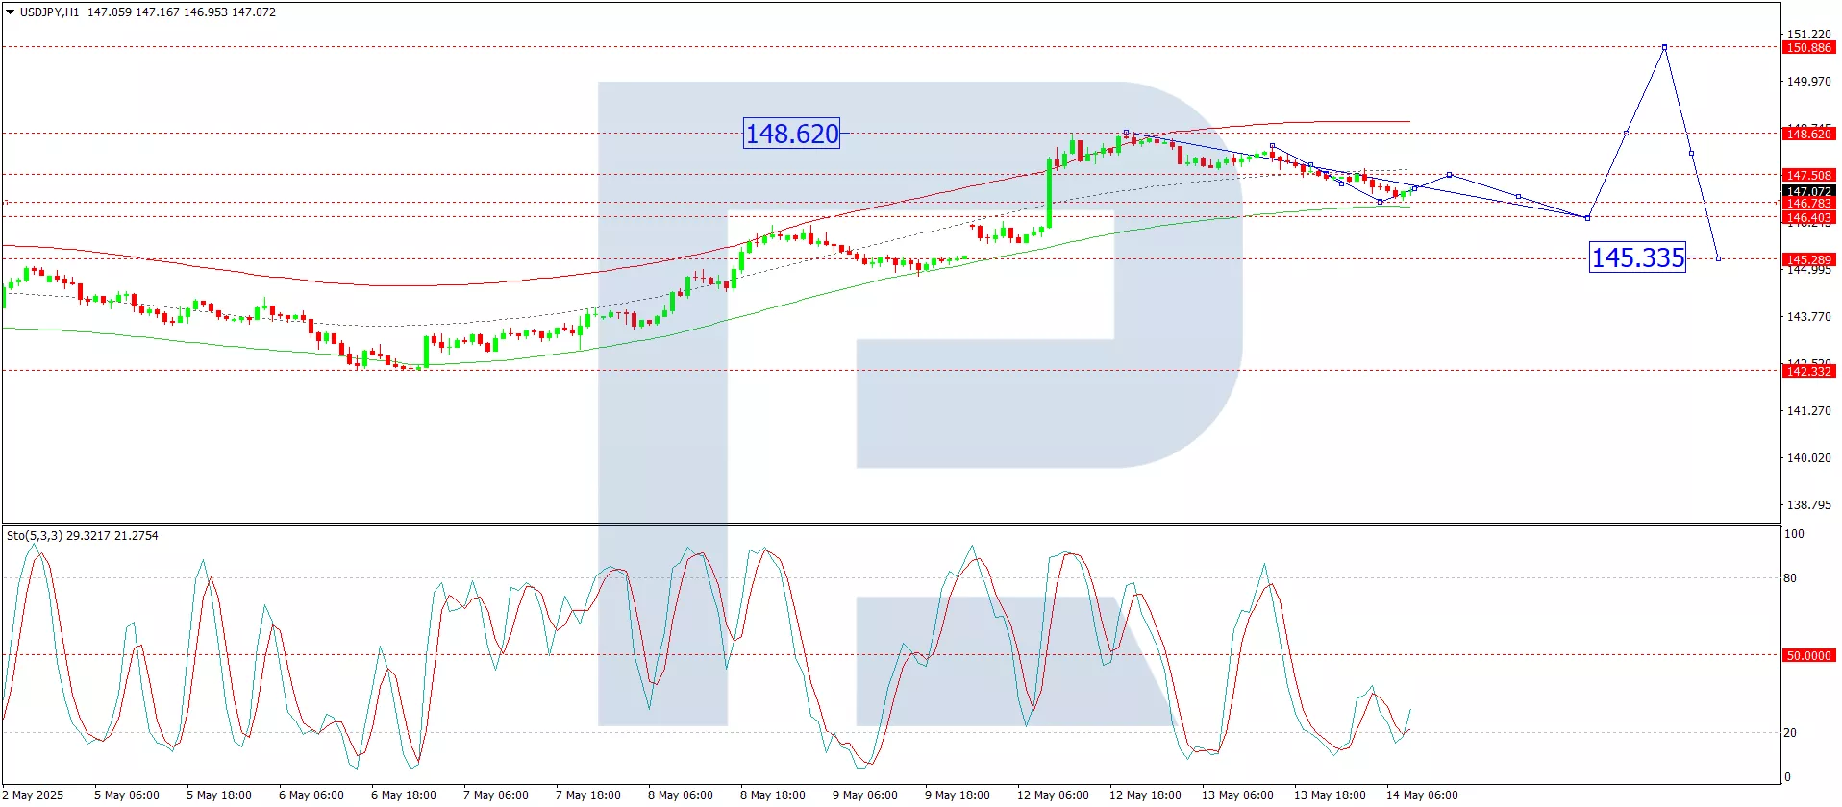Viewport: 1842px width, 807px height.
Task: Click the red 50.0000 stochastic level tag
Action: click(x=1807, y=655)
